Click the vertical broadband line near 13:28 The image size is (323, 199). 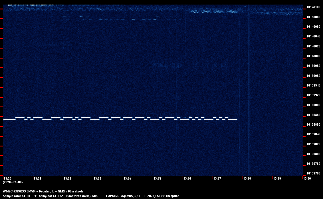tap(249, 86)
